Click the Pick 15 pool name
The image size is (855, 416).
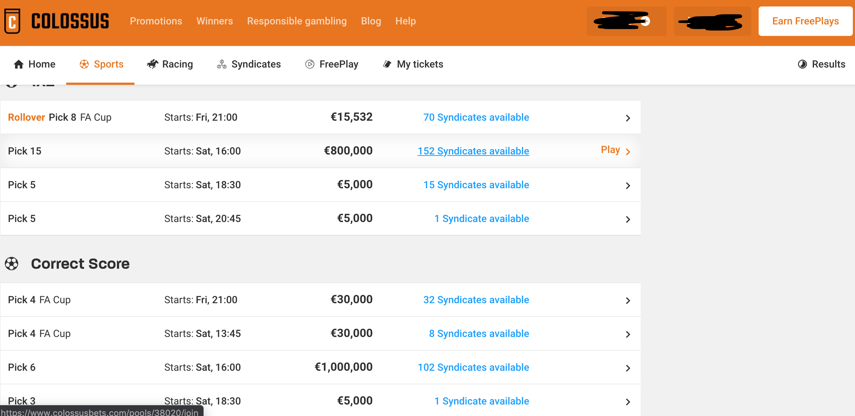pos(24,151)
